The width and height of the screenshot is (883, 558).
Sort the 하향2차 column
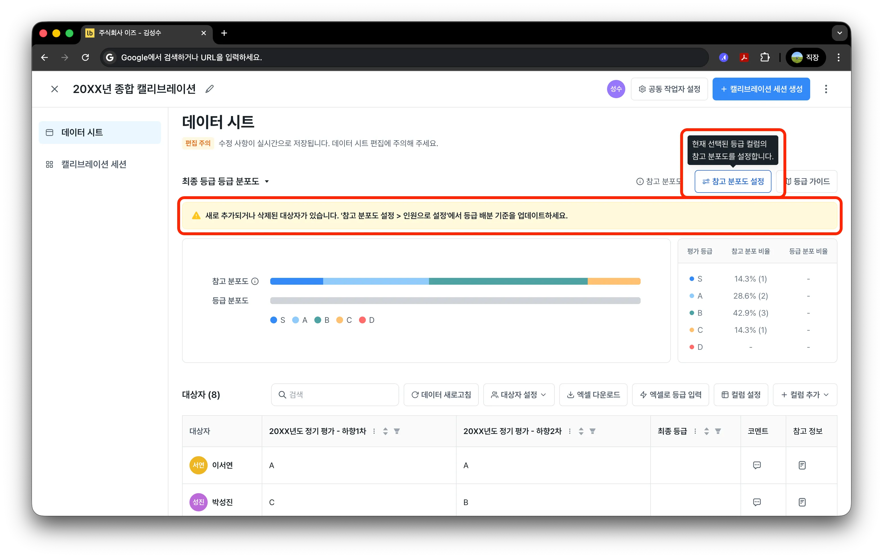[x=581, y=431]
